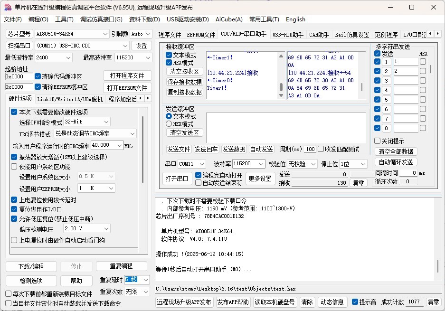Click the multi-string send list scrollbar
This screenshot has width=445, height=311.
431,69
